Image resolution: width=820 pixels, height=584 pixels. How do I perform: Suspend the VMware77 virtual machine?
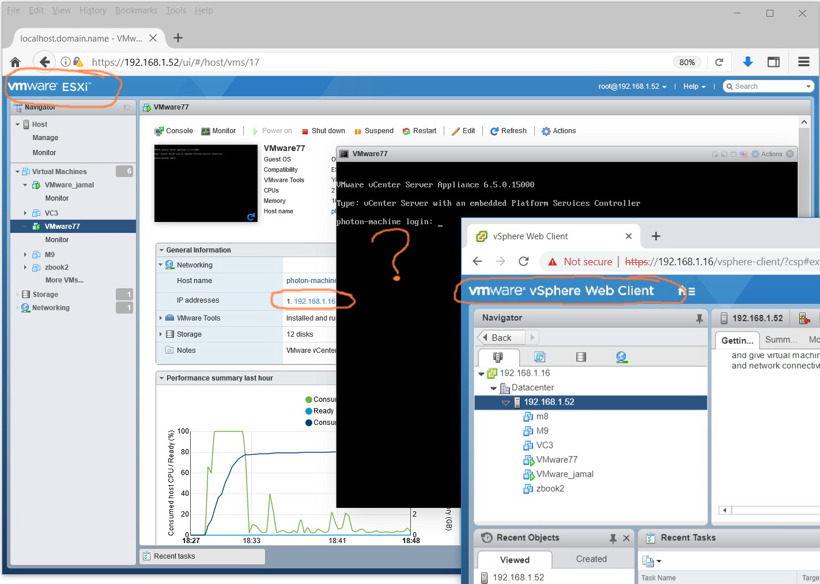(x=374, y=131)
